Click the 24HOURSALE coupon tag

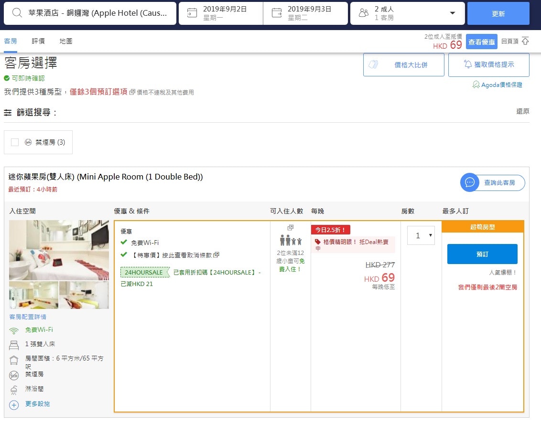(x=144, y=272)
